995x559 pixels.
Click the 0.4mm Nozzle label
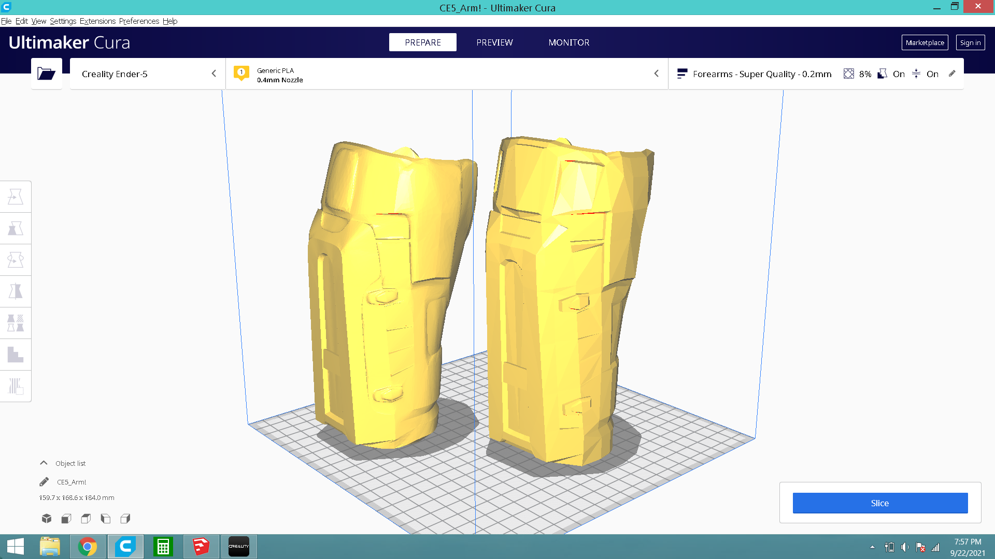pos(280,80)
